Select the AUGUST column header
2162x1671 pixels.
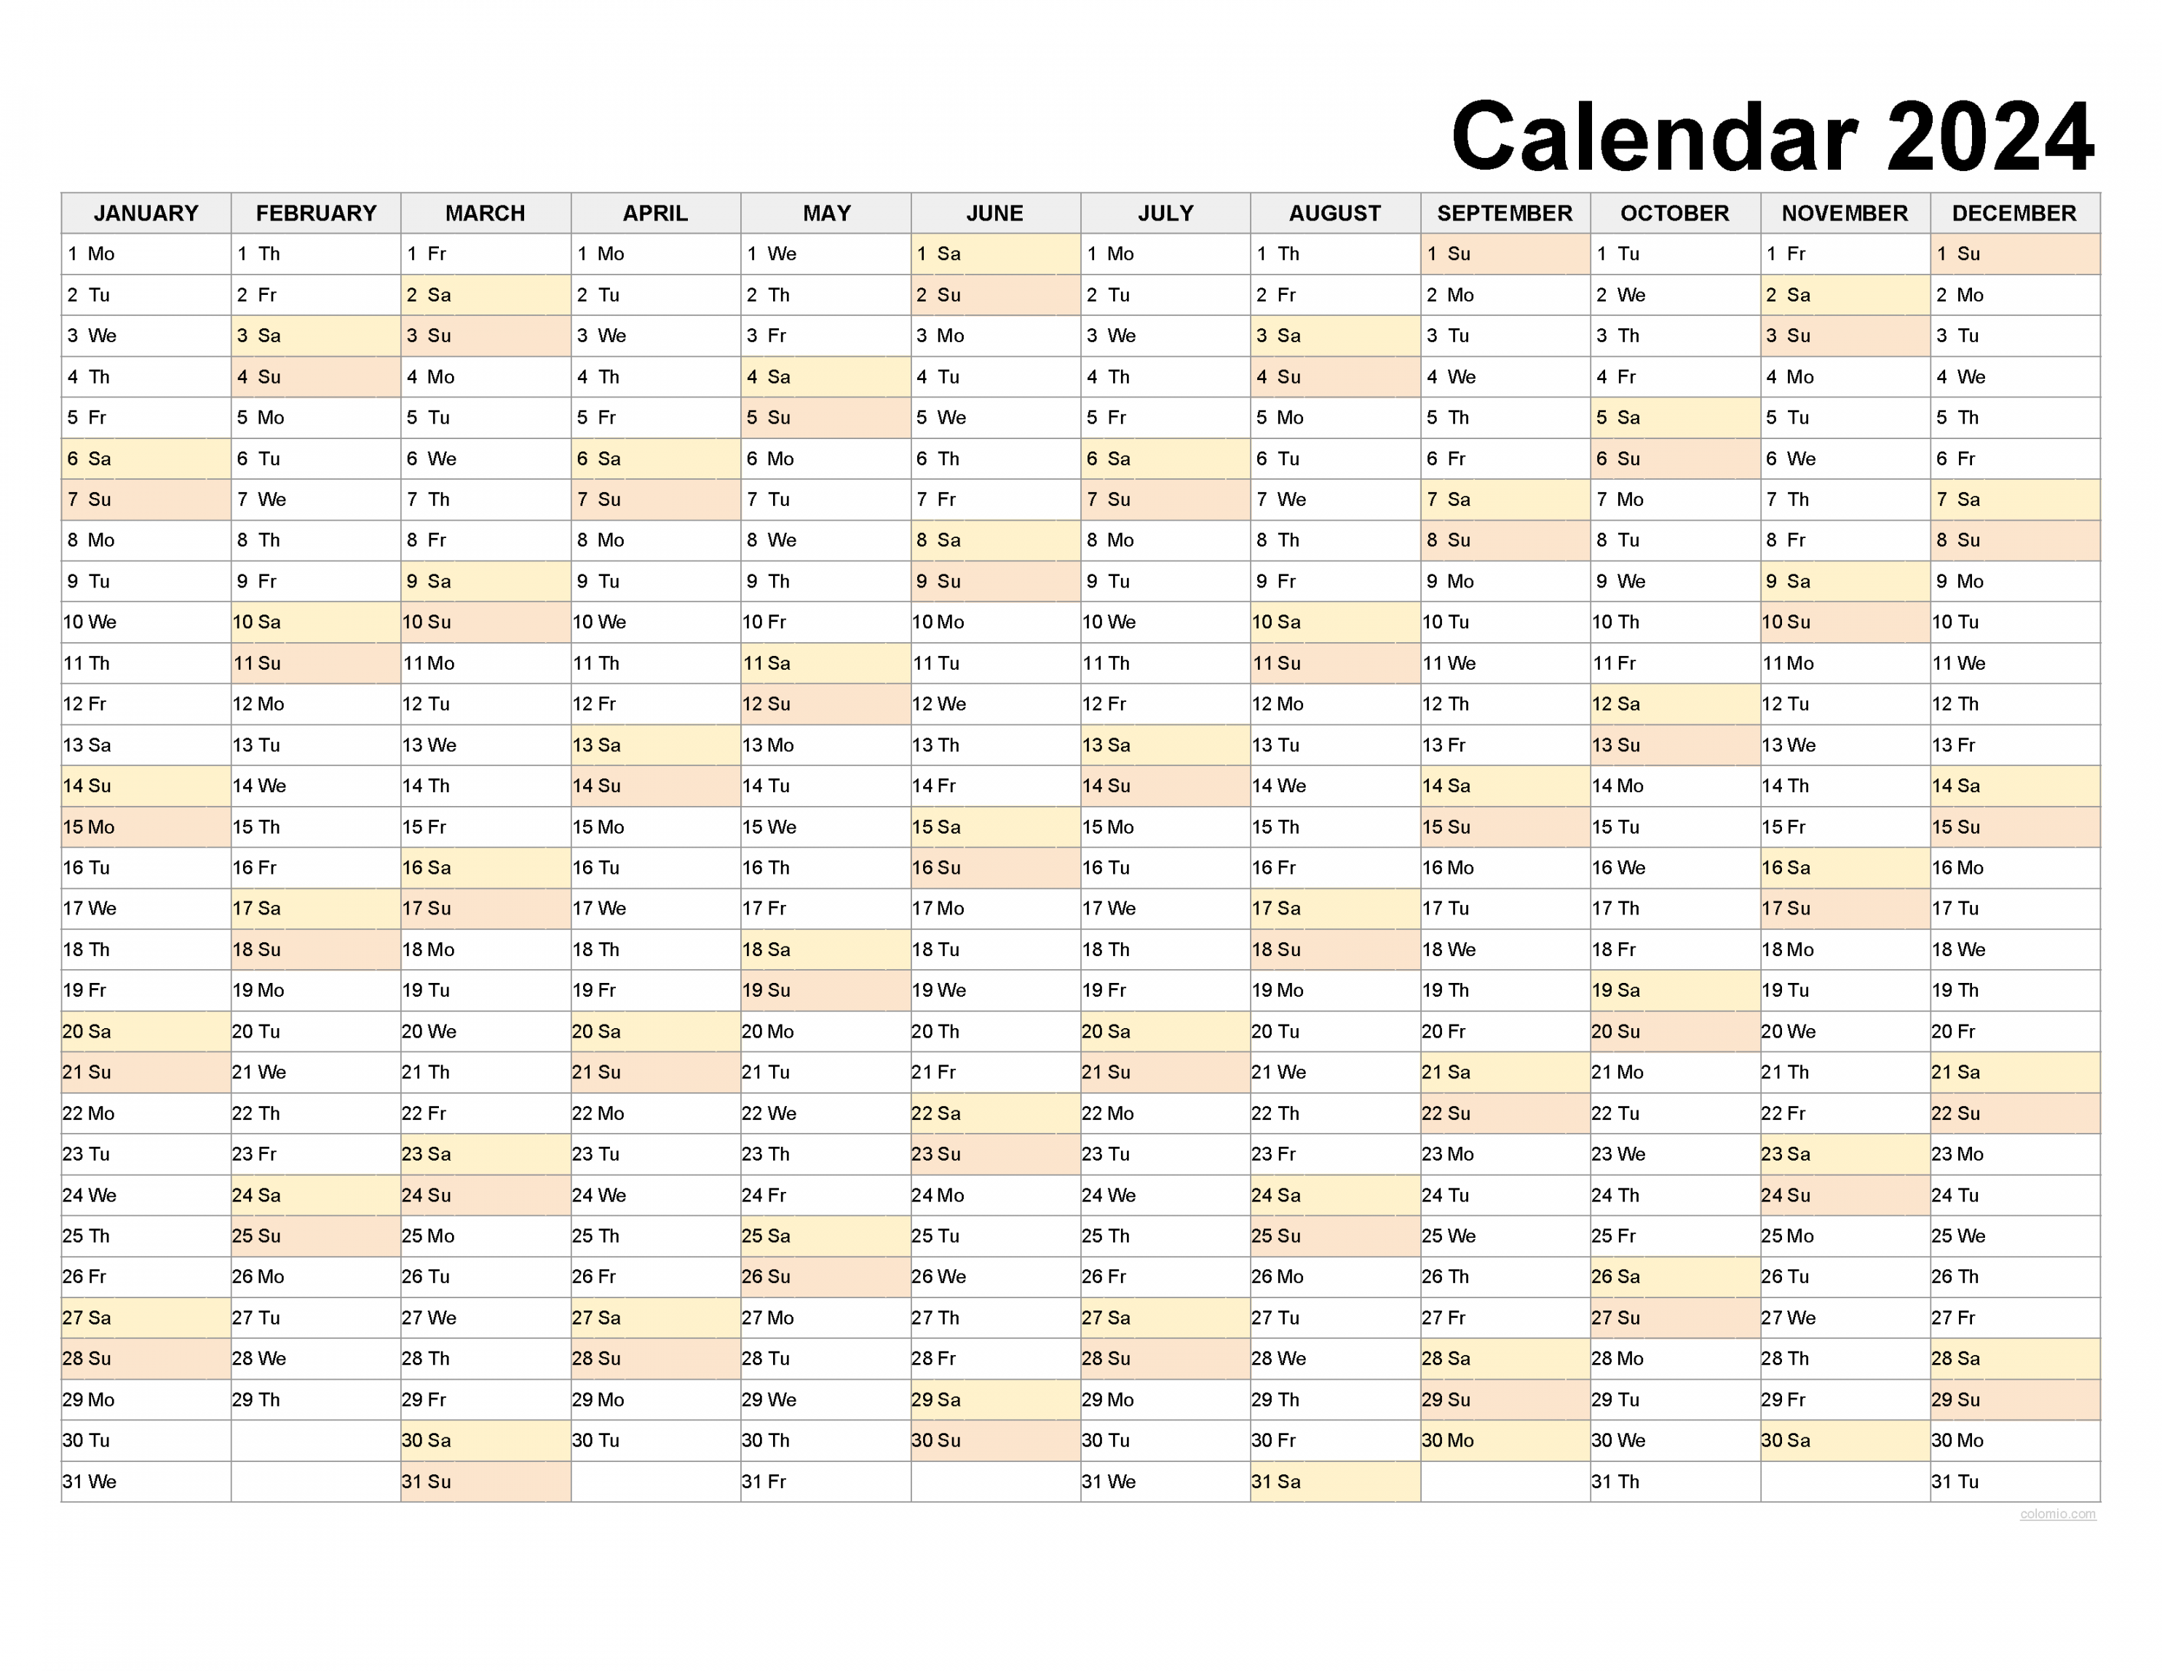click(x=1337, y=205)
